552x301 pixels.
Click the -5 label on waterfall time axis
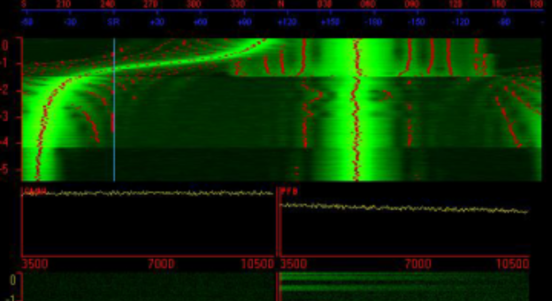pyautogui.click(x=5, y=169)
